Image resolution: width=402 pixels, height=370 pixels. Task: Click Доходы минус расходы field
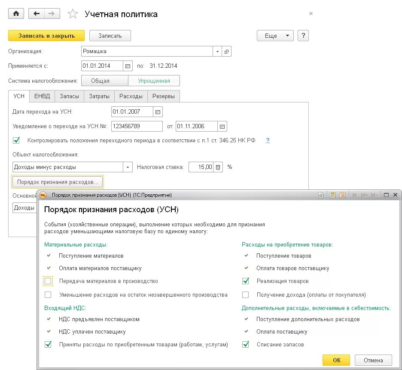coord(68,167)
